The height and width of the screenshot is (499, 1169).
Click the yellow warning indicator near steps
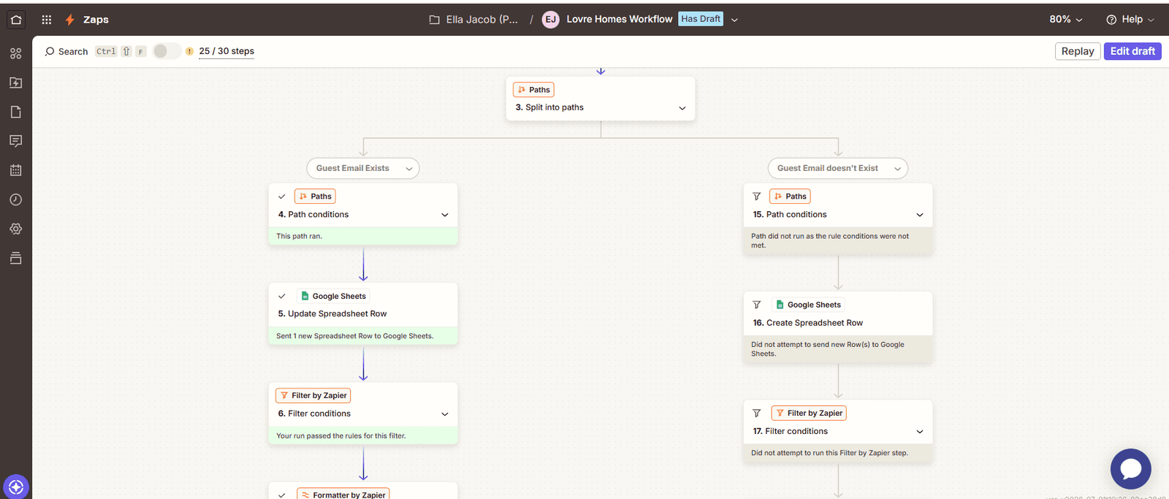tap(189, 51)
